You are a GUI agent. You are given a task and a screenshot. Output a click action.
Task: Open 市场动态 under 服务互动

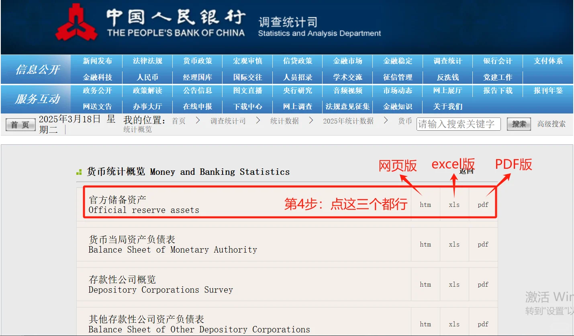398,91
